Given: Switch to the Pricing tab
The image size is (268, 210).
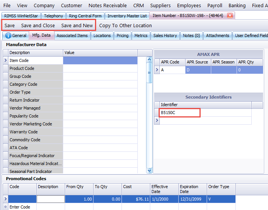Looking at the screenshot, I should 122,36.
